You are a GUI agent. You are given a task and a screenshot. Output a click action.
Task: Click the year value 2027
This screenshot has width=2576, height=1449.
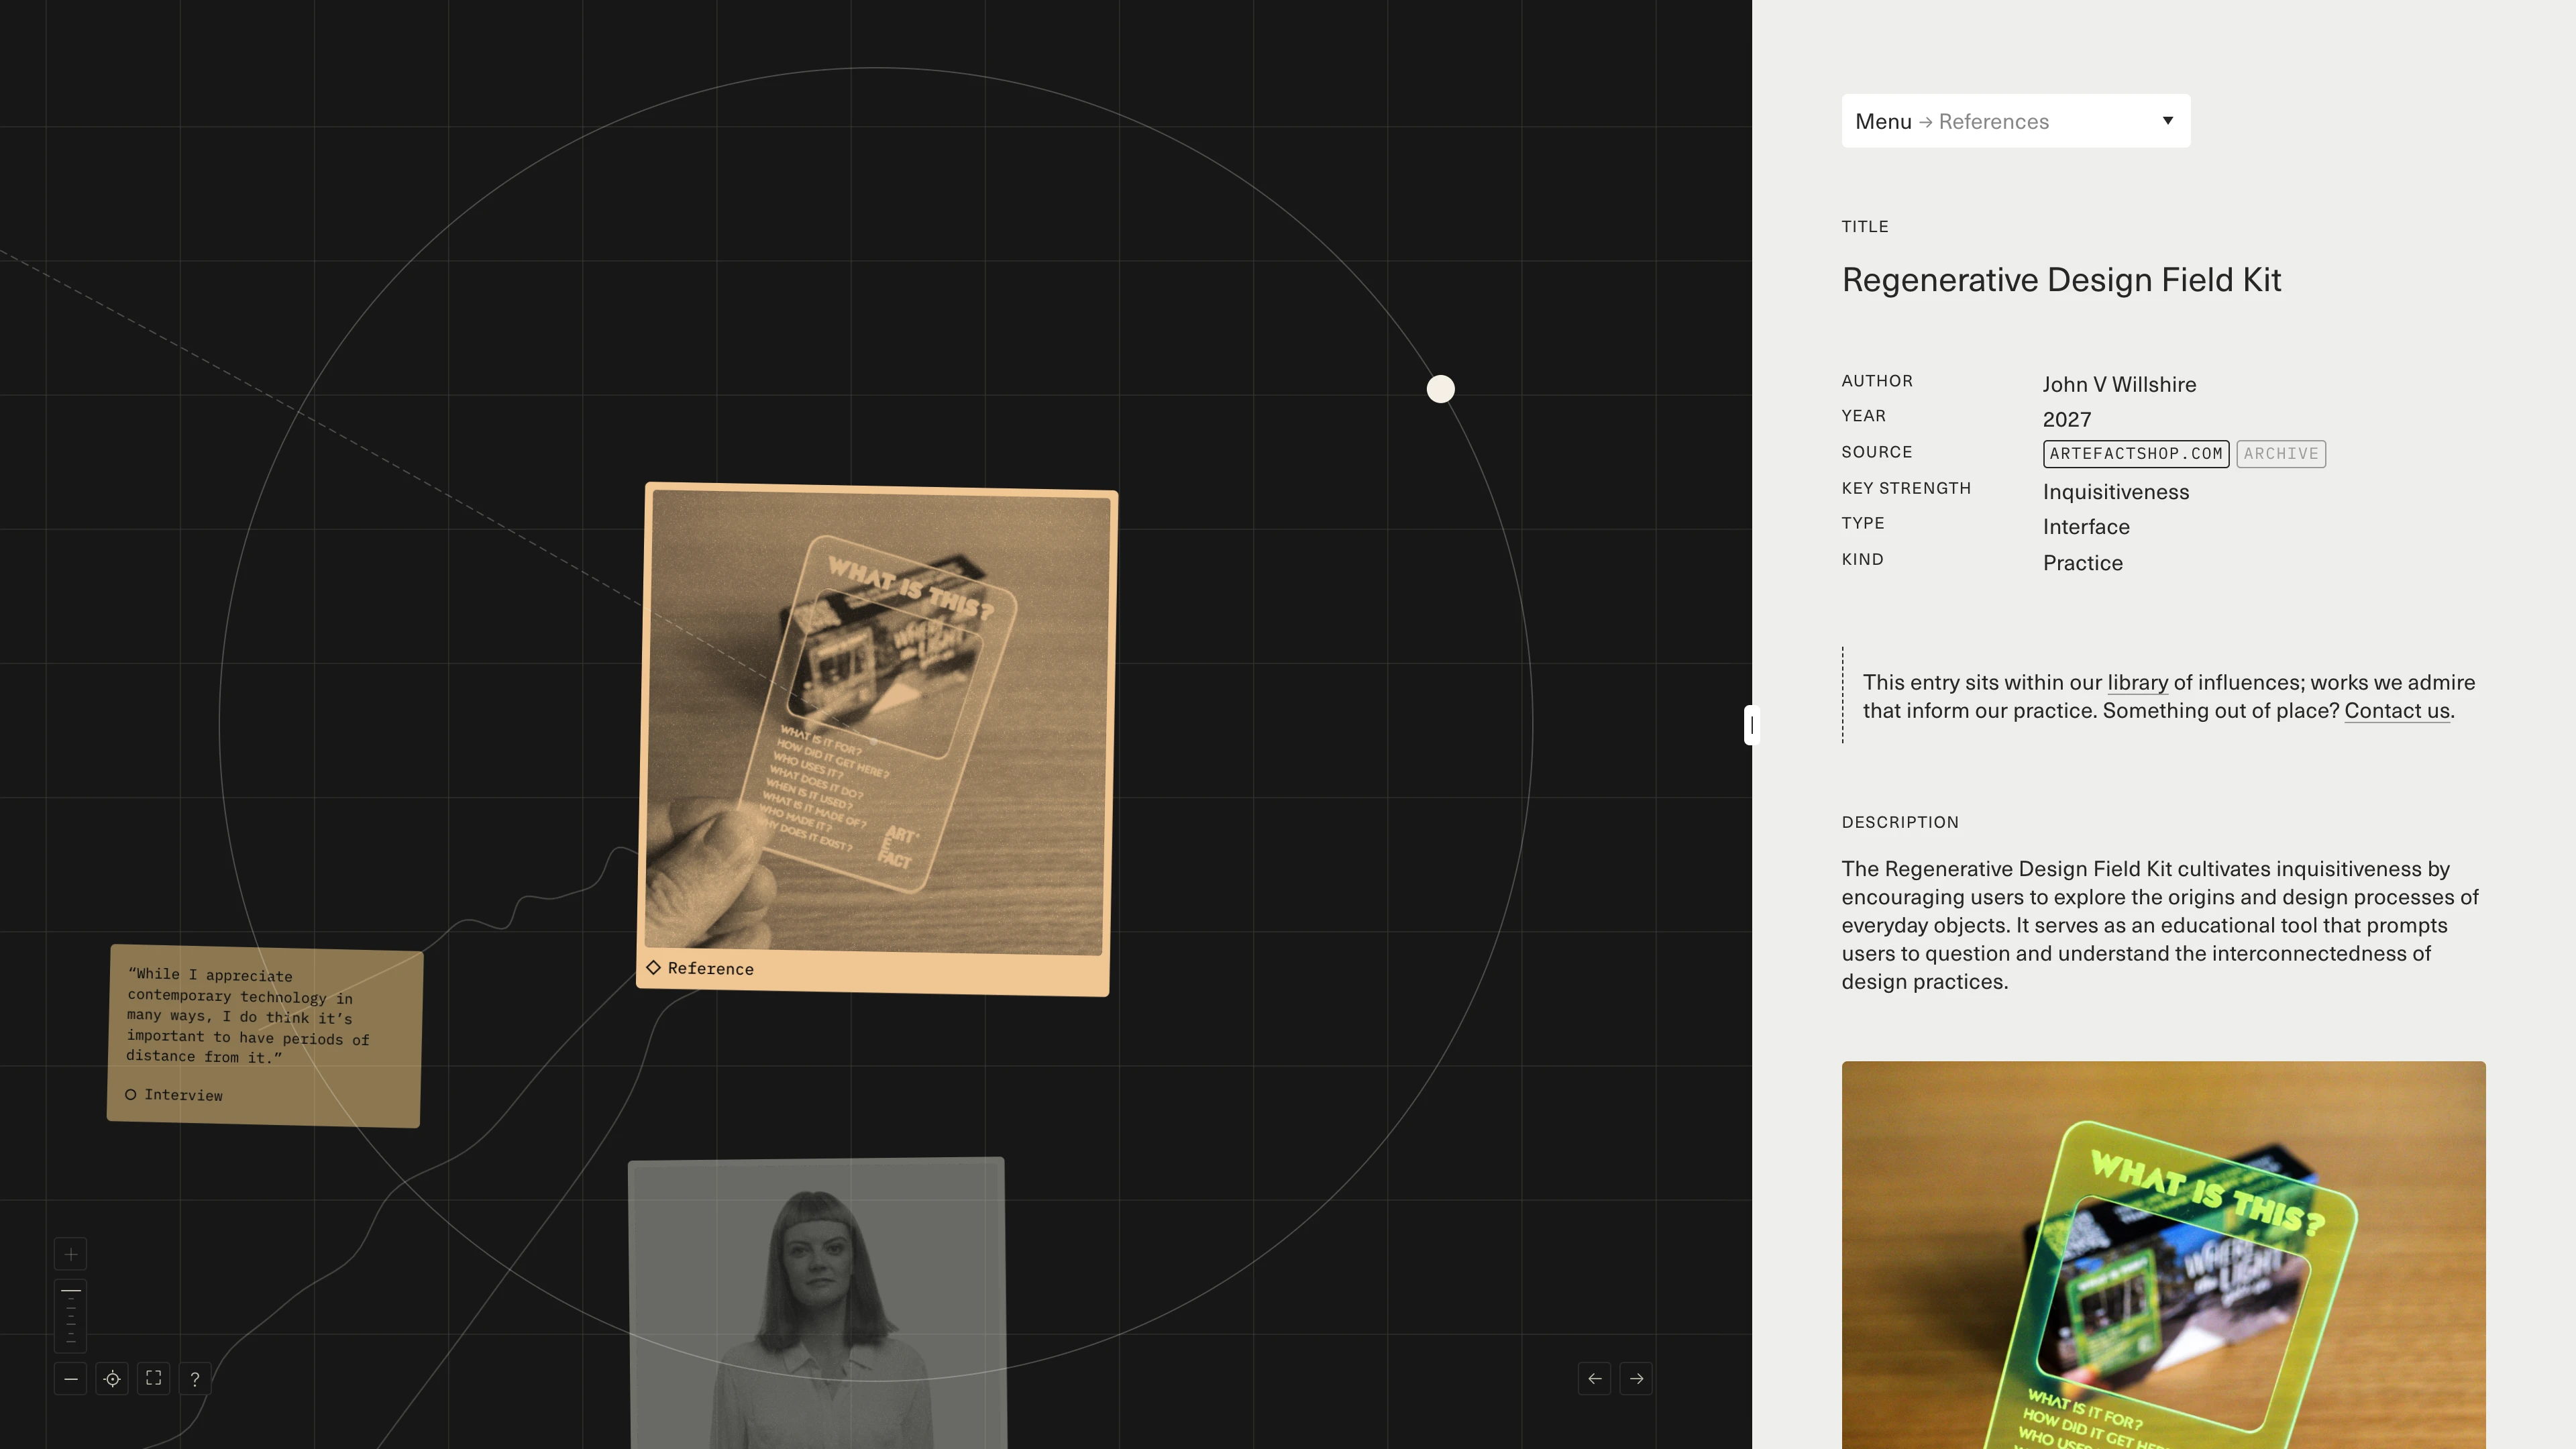(2067, 420)
